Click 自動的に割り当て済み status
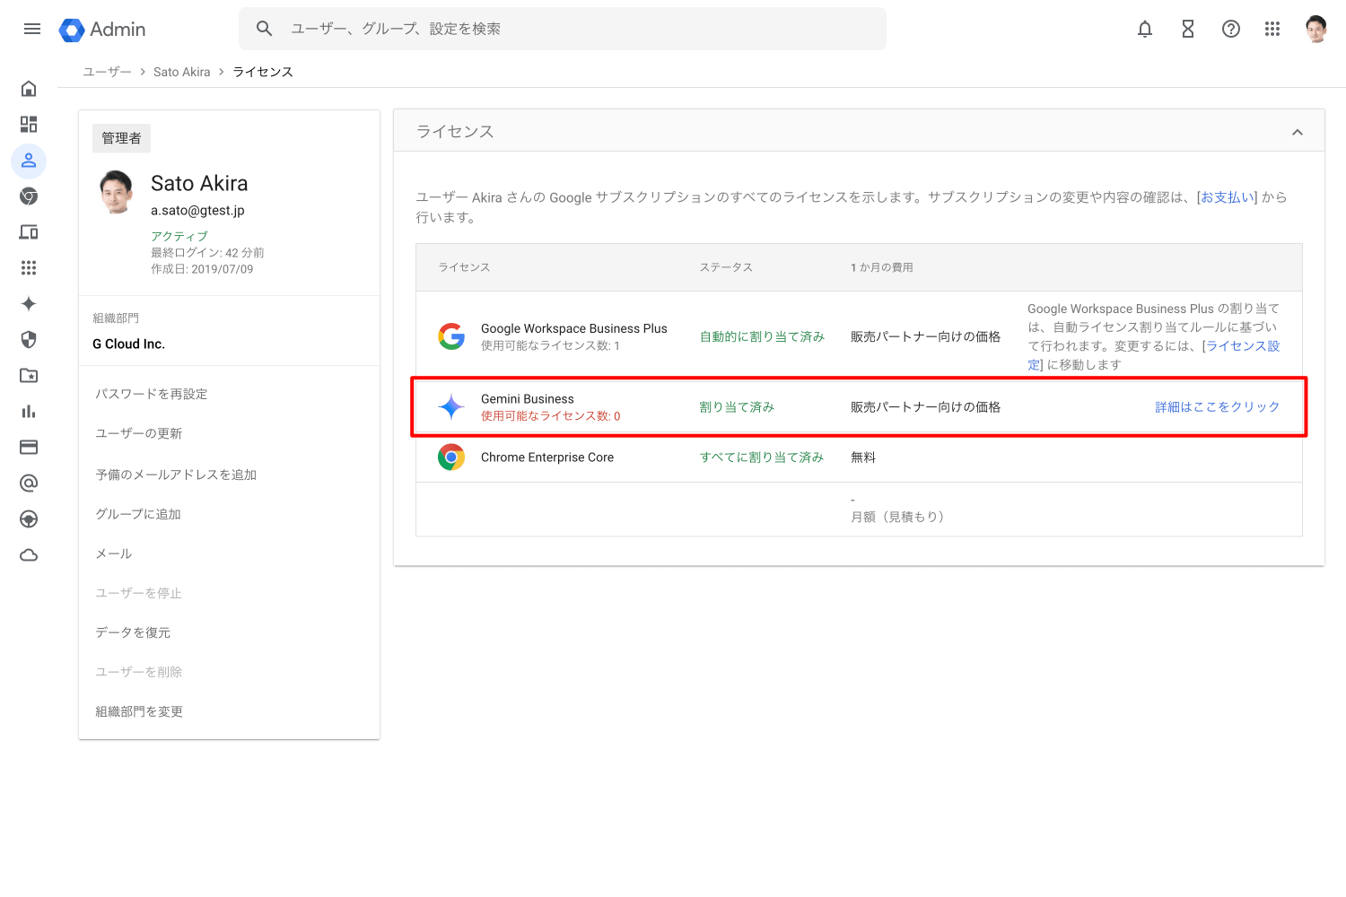The image size is (1346, 897). [762, 337]
